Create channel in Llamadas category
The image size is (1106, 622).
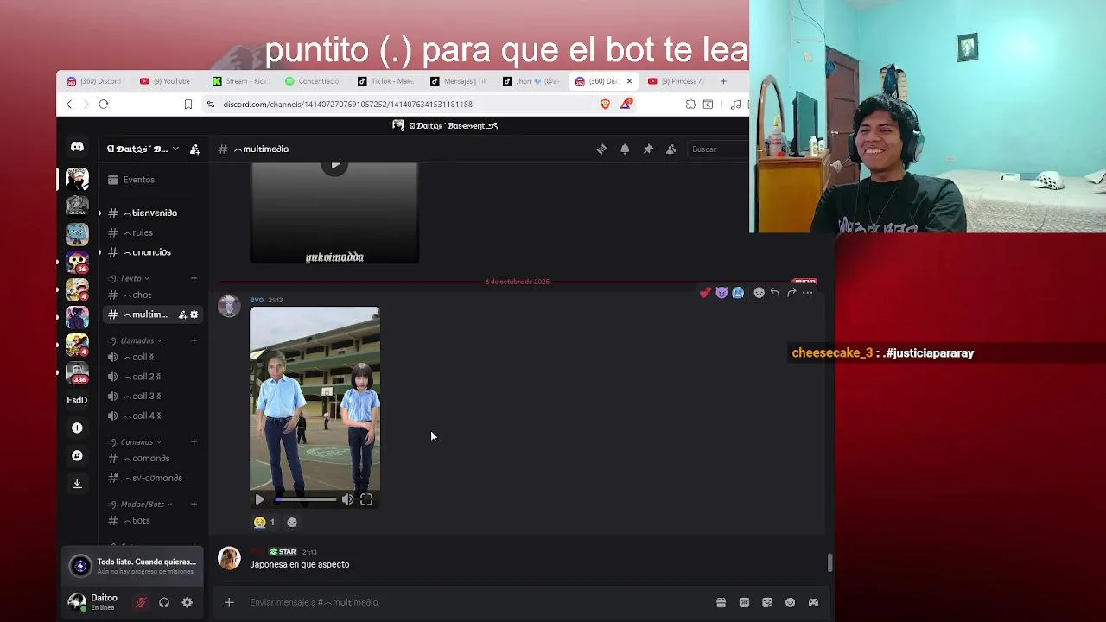(194, 340)
